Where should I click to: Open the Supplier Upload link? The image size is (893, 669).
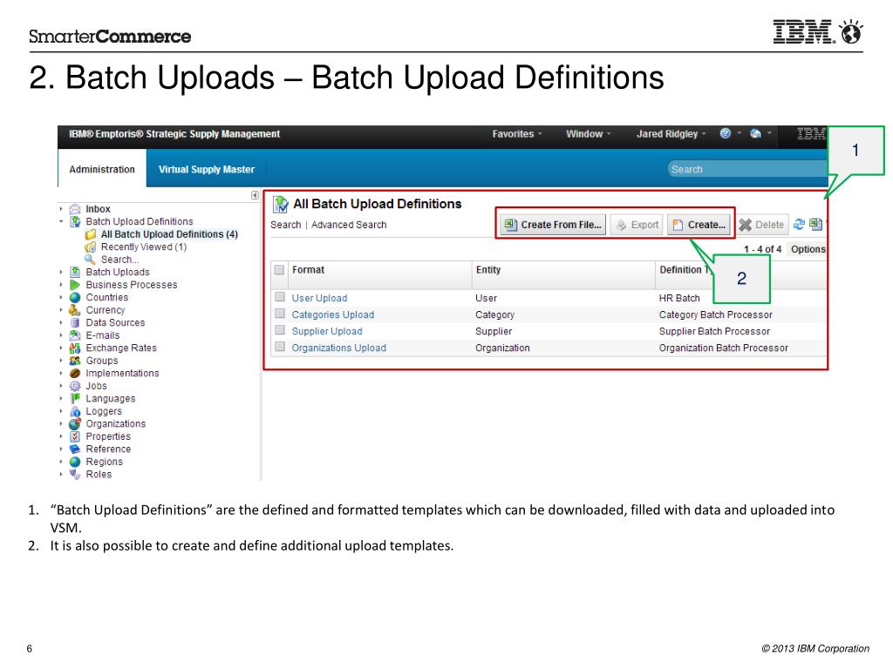click(327, 331)
